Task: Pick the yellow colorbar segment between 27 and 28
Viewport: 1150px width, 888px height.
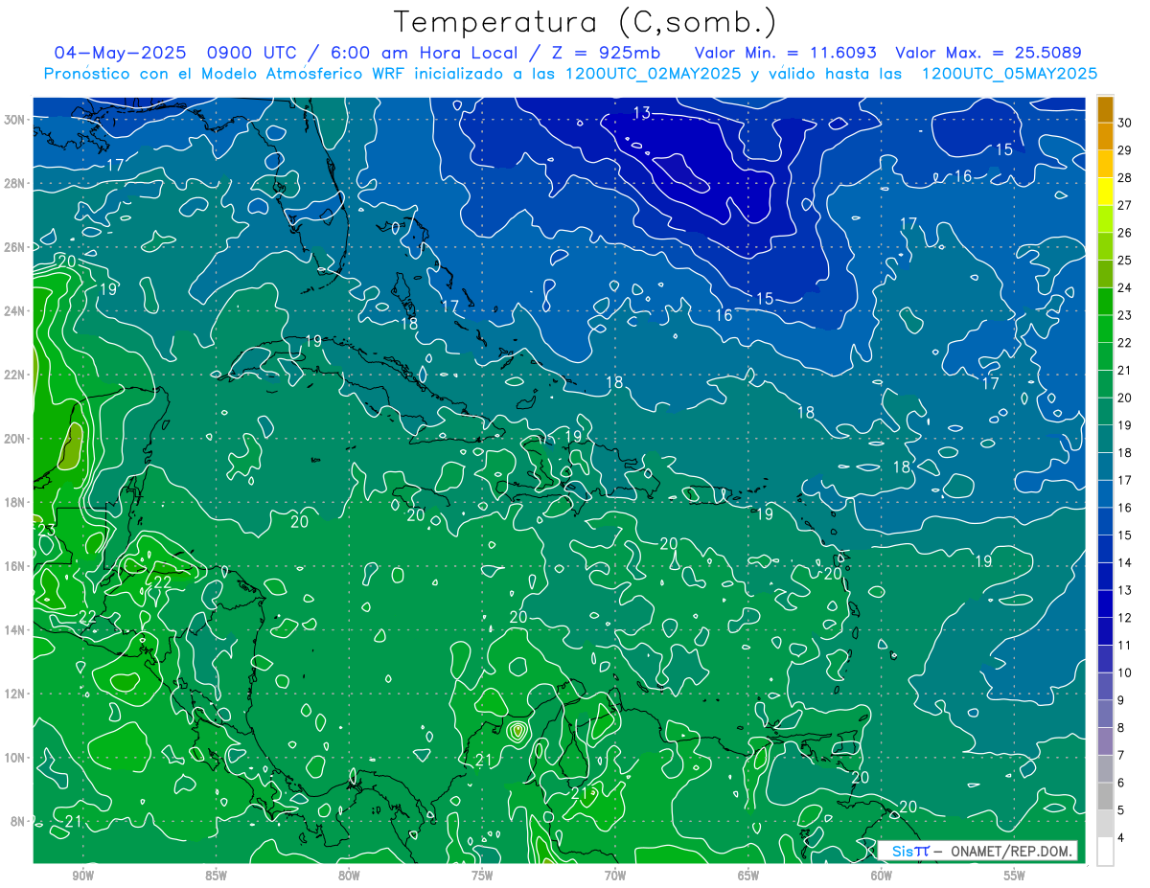Action: click(1105, 192)
